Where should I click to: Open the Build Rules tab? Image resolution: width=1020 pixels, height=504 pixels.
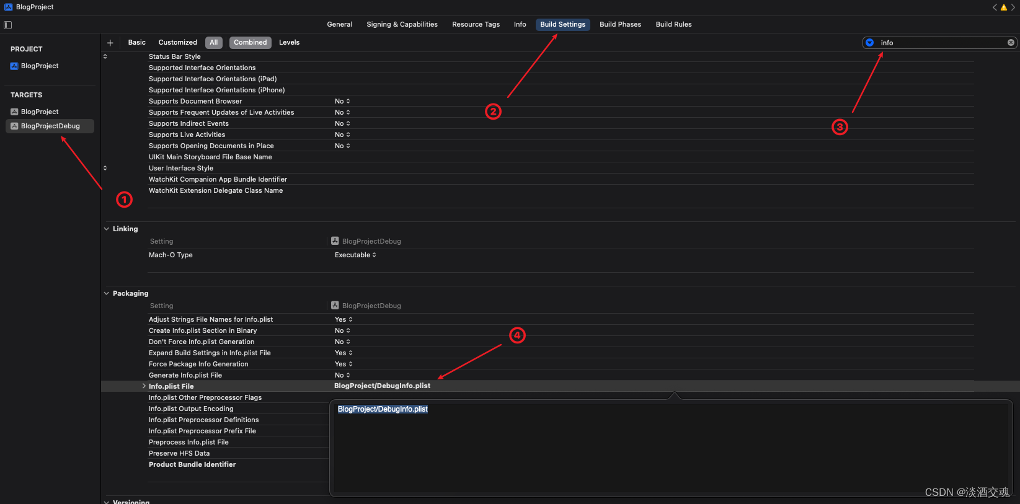[673, 24]
